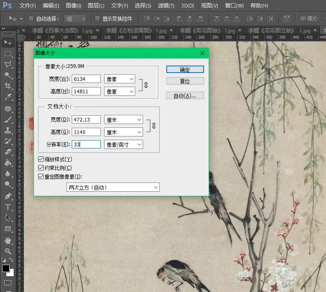Viewport: 326px width, 292px height.
Task: Click the 确定 button
Action: click(x=185, y=69)
